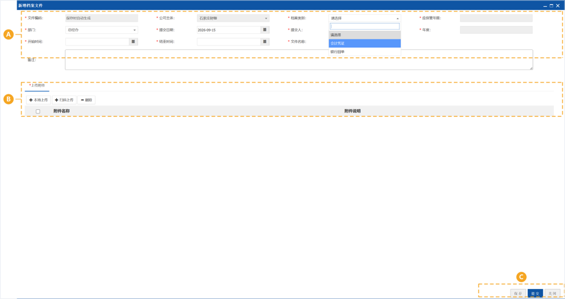
Task: Click the 开始时间 date input field
Action: click(98, 42)
